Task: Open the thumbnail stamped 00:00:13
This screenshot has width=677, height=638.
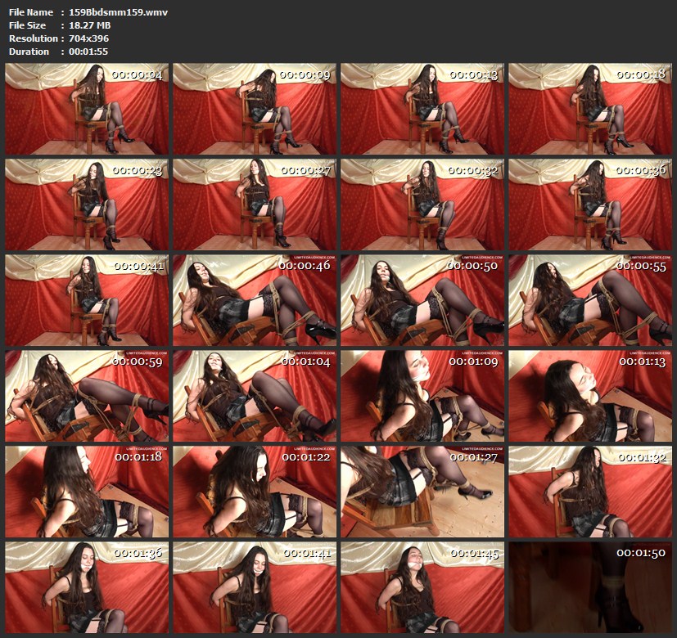Action: 422,109
